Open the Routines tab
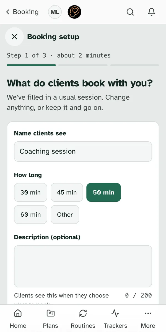 (83, 318)
